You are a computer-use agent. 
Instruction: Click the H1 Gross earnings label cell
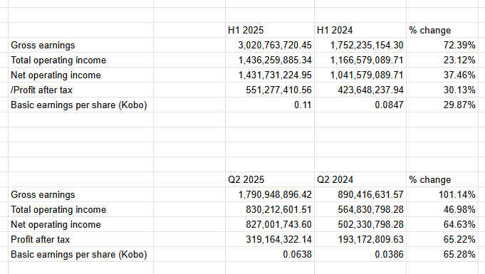[x=80, y=45]
